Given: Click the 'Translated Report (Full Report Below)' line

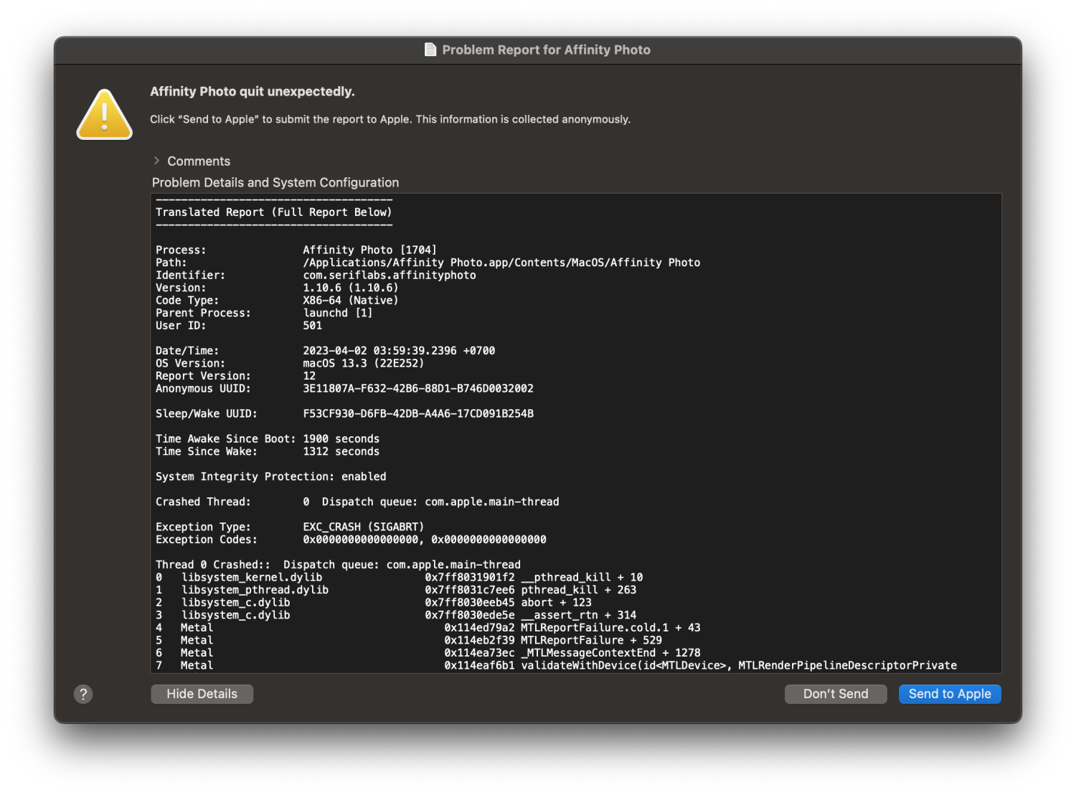Looking at the screenshot, I should click(x=274, y=212).
